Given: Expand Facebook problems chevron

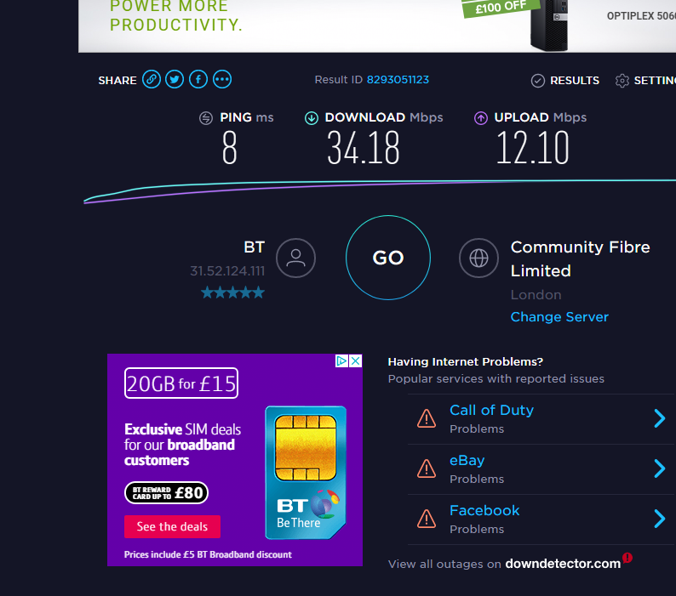Looking at the screenshot, I should point(659,519).
